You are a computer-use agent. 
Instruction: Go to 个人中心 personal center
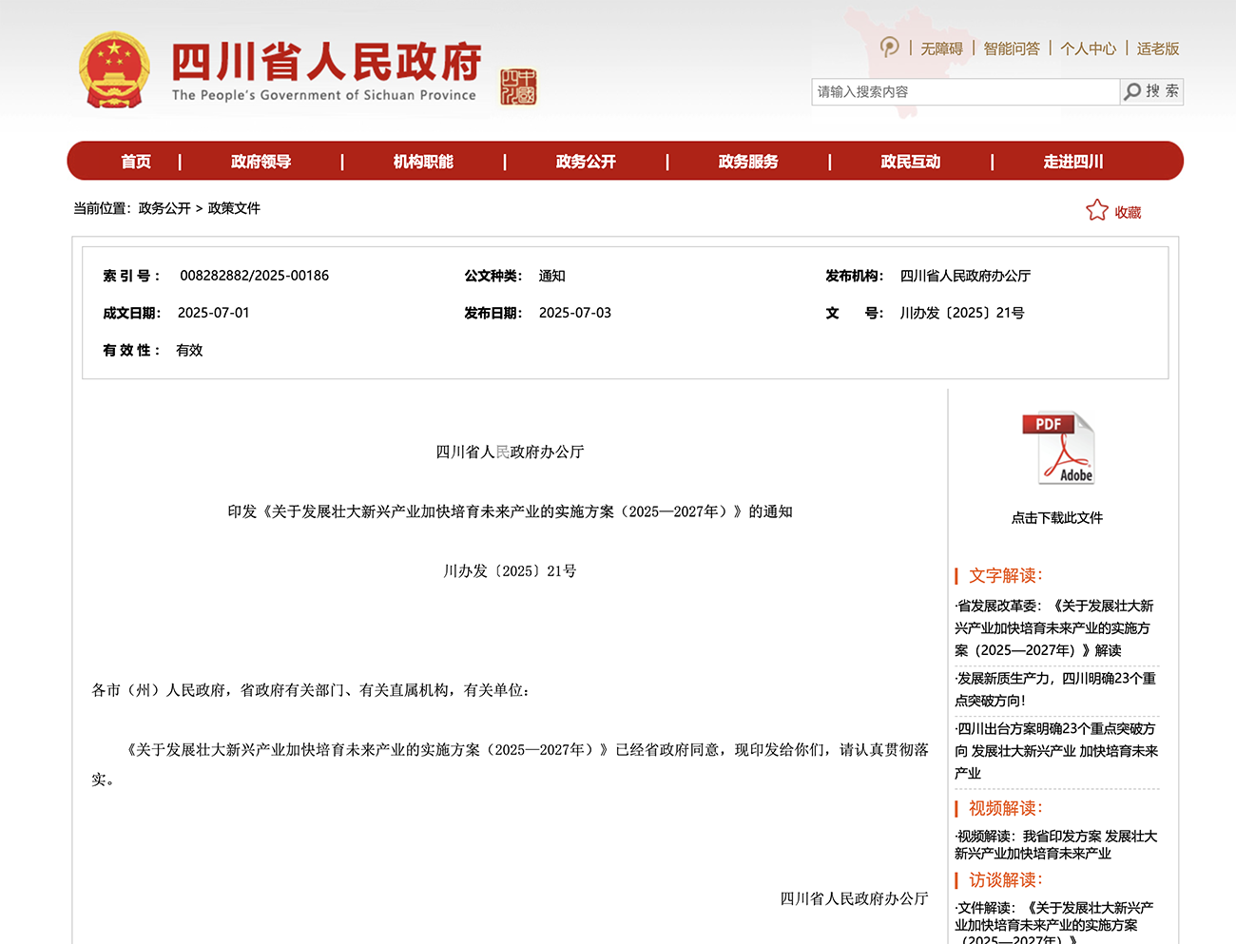(1088, 48)
